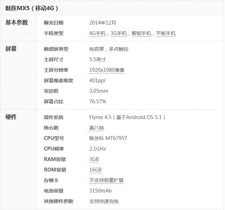Click the value 76.57%
Image resolution: width=225 pixels, height=210 pixels.
click(98, 101)
